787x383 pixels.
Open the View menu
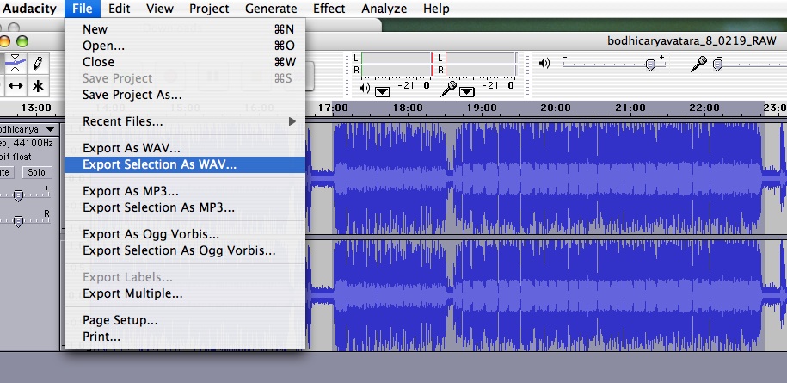tap(160, 9)
